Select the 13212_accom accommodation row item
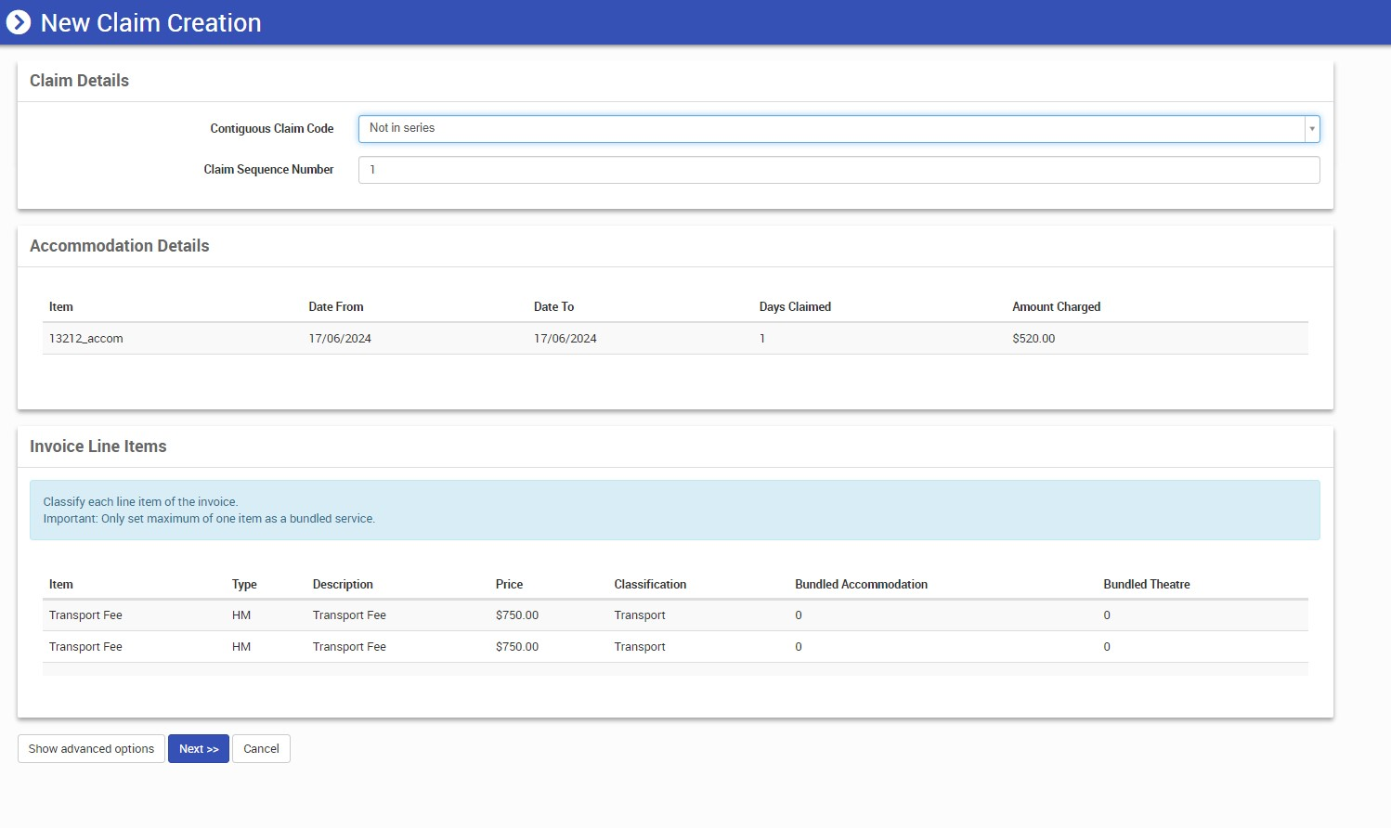The height and width of the screenshot is (828, 1391). 86,339
